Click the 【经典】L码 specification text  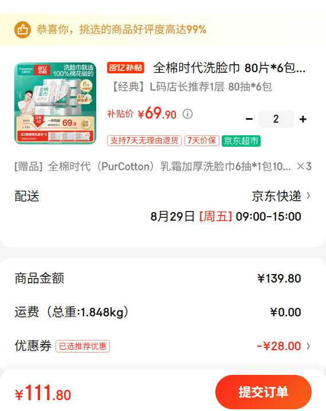click(x=192, y=87)
